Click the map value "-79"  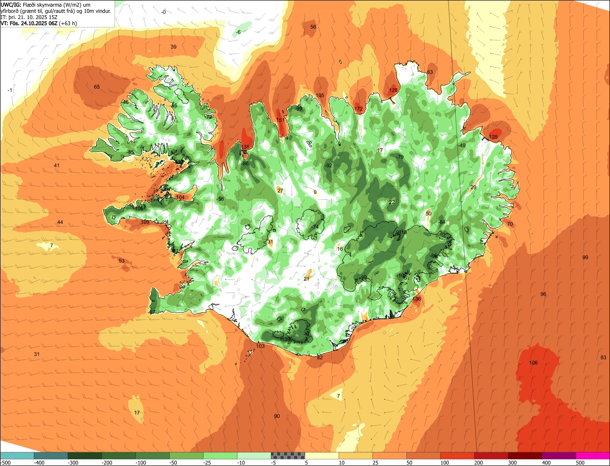coord(400,157)
